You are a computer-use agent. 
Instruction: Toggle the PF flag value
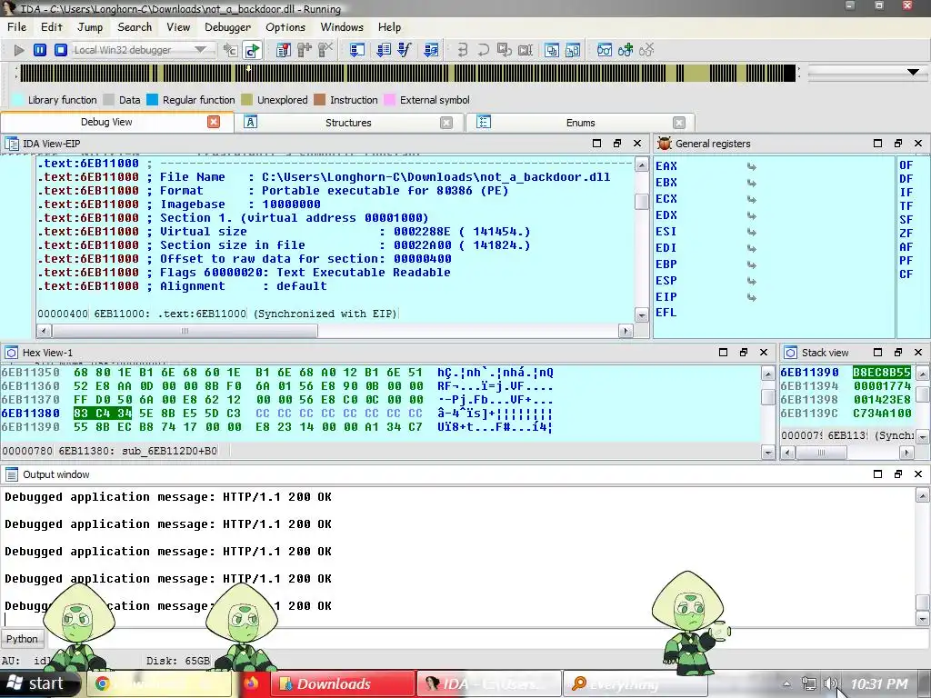(906, 261)
